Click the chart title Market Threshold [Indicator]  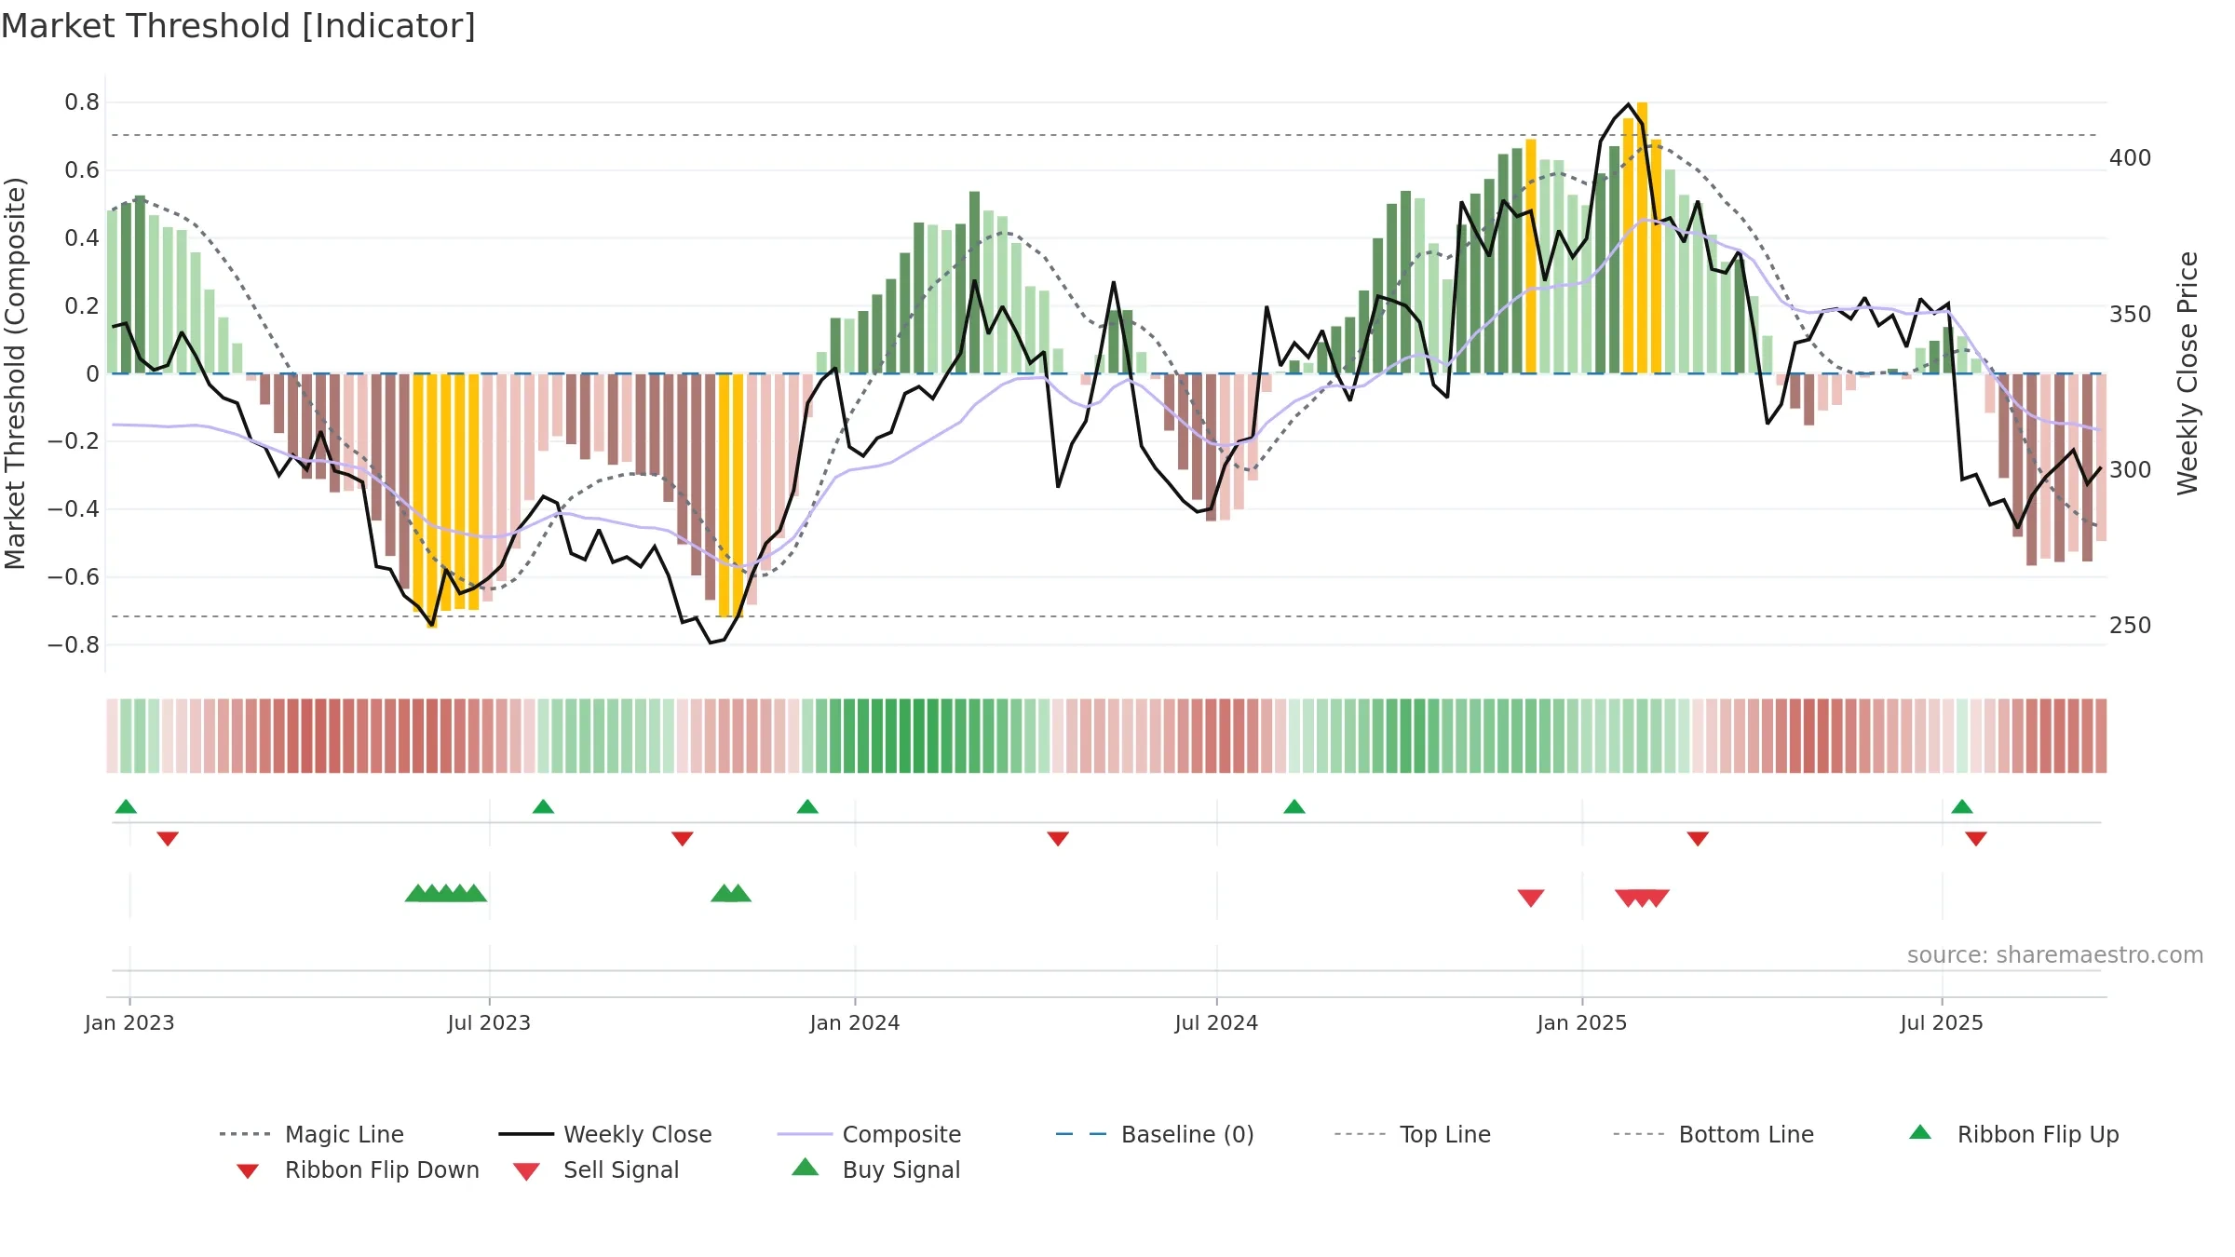click(238, 26)
